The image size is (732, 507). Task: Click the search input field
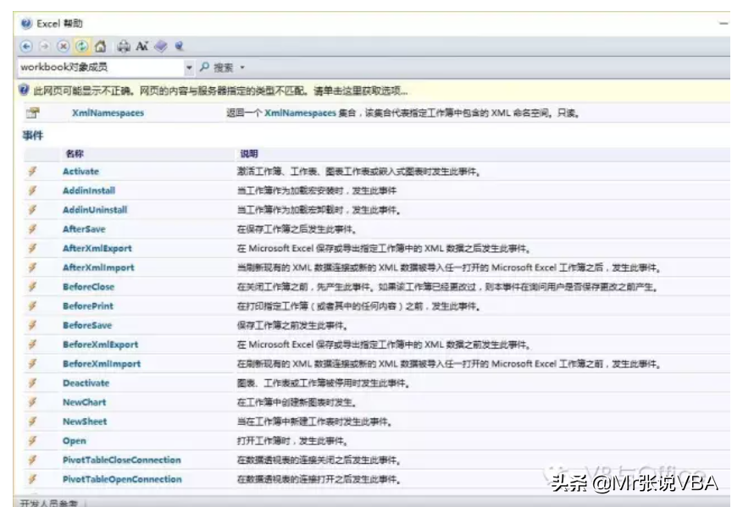point(102,67)
